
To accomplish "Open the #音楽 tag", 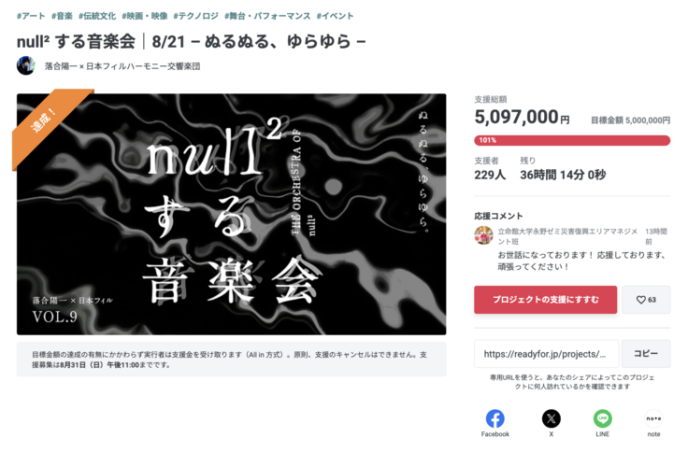I will (x=62, y=16).
